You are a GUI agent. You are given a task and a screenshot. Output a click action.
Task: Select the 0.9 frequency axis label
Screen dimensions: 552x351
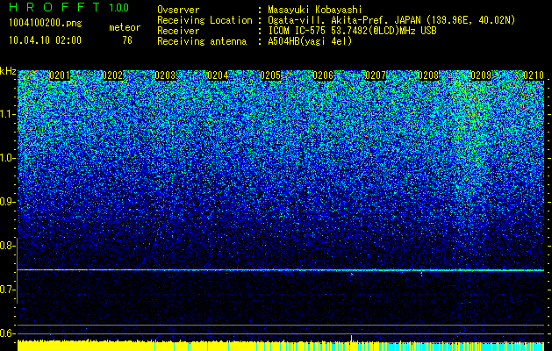(x=7, y=202)
